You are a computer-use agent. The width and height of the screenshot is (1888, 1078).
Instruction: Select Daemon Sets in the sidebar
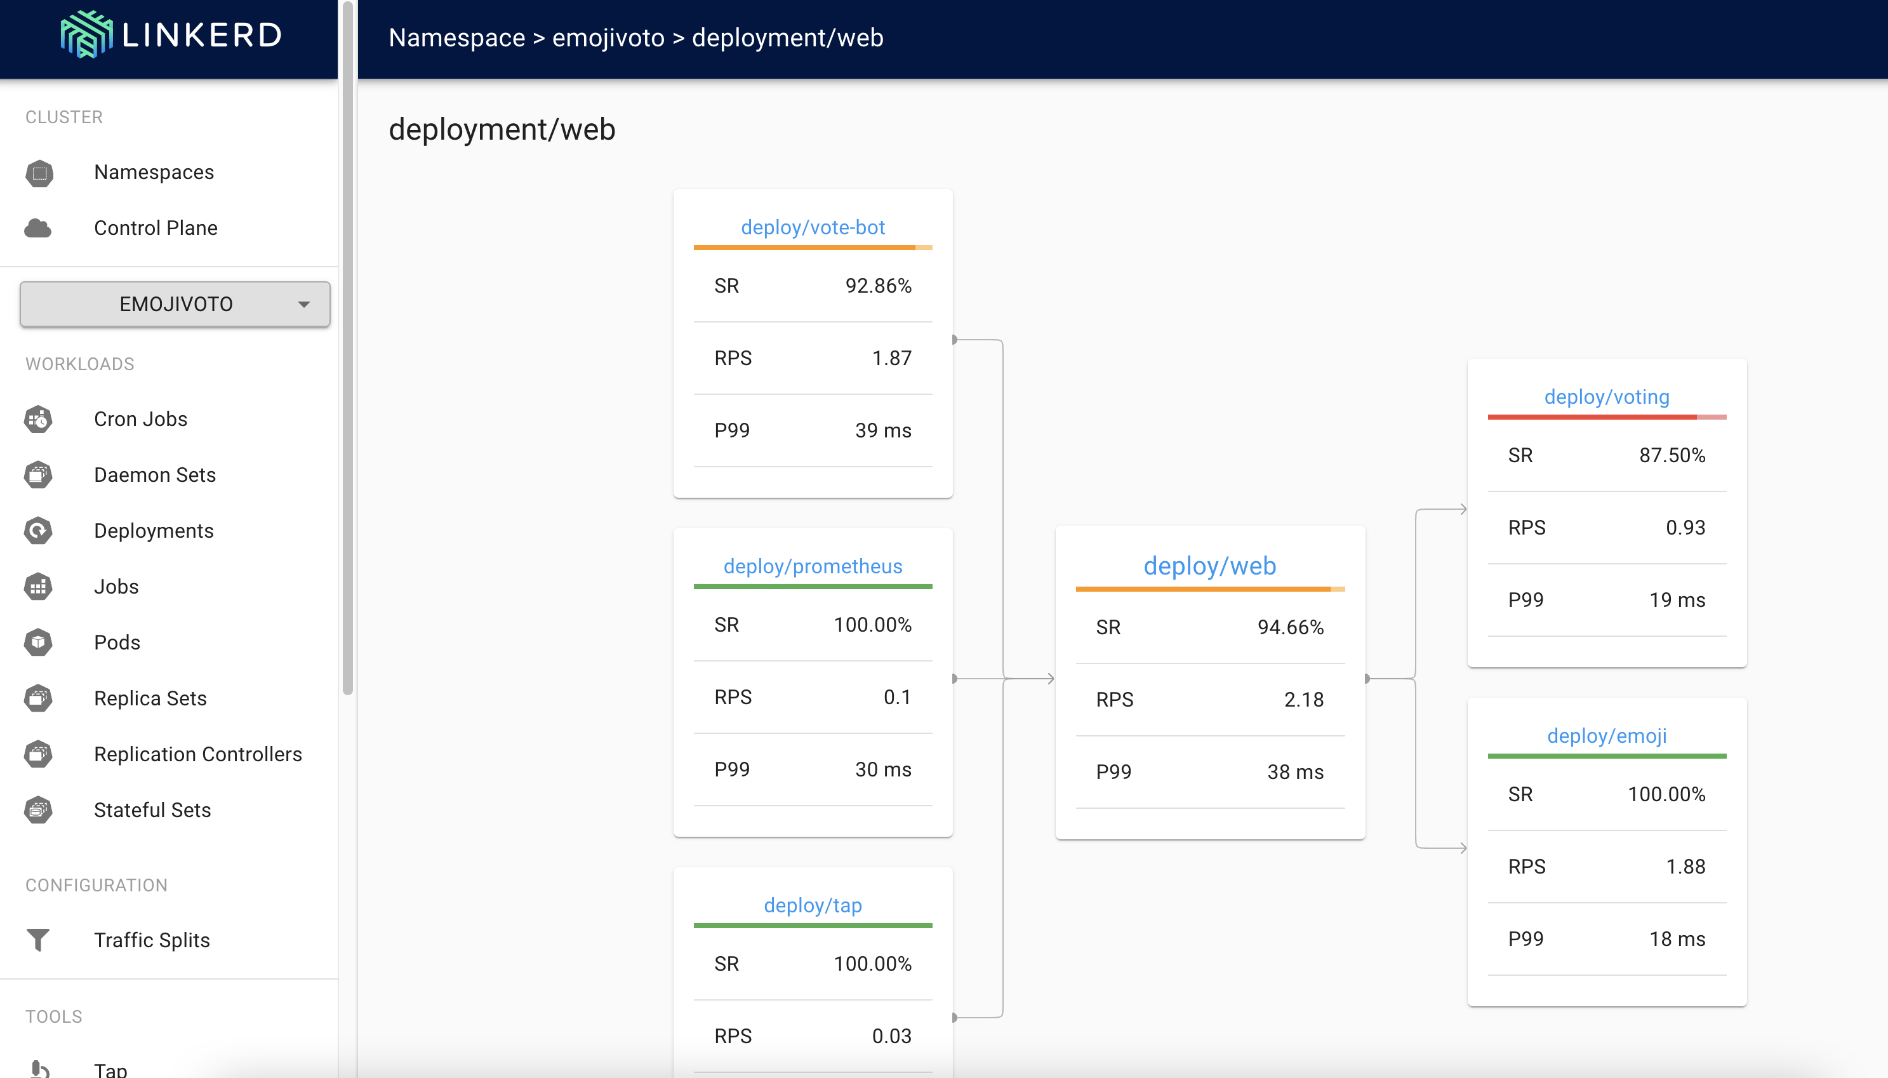155,475
